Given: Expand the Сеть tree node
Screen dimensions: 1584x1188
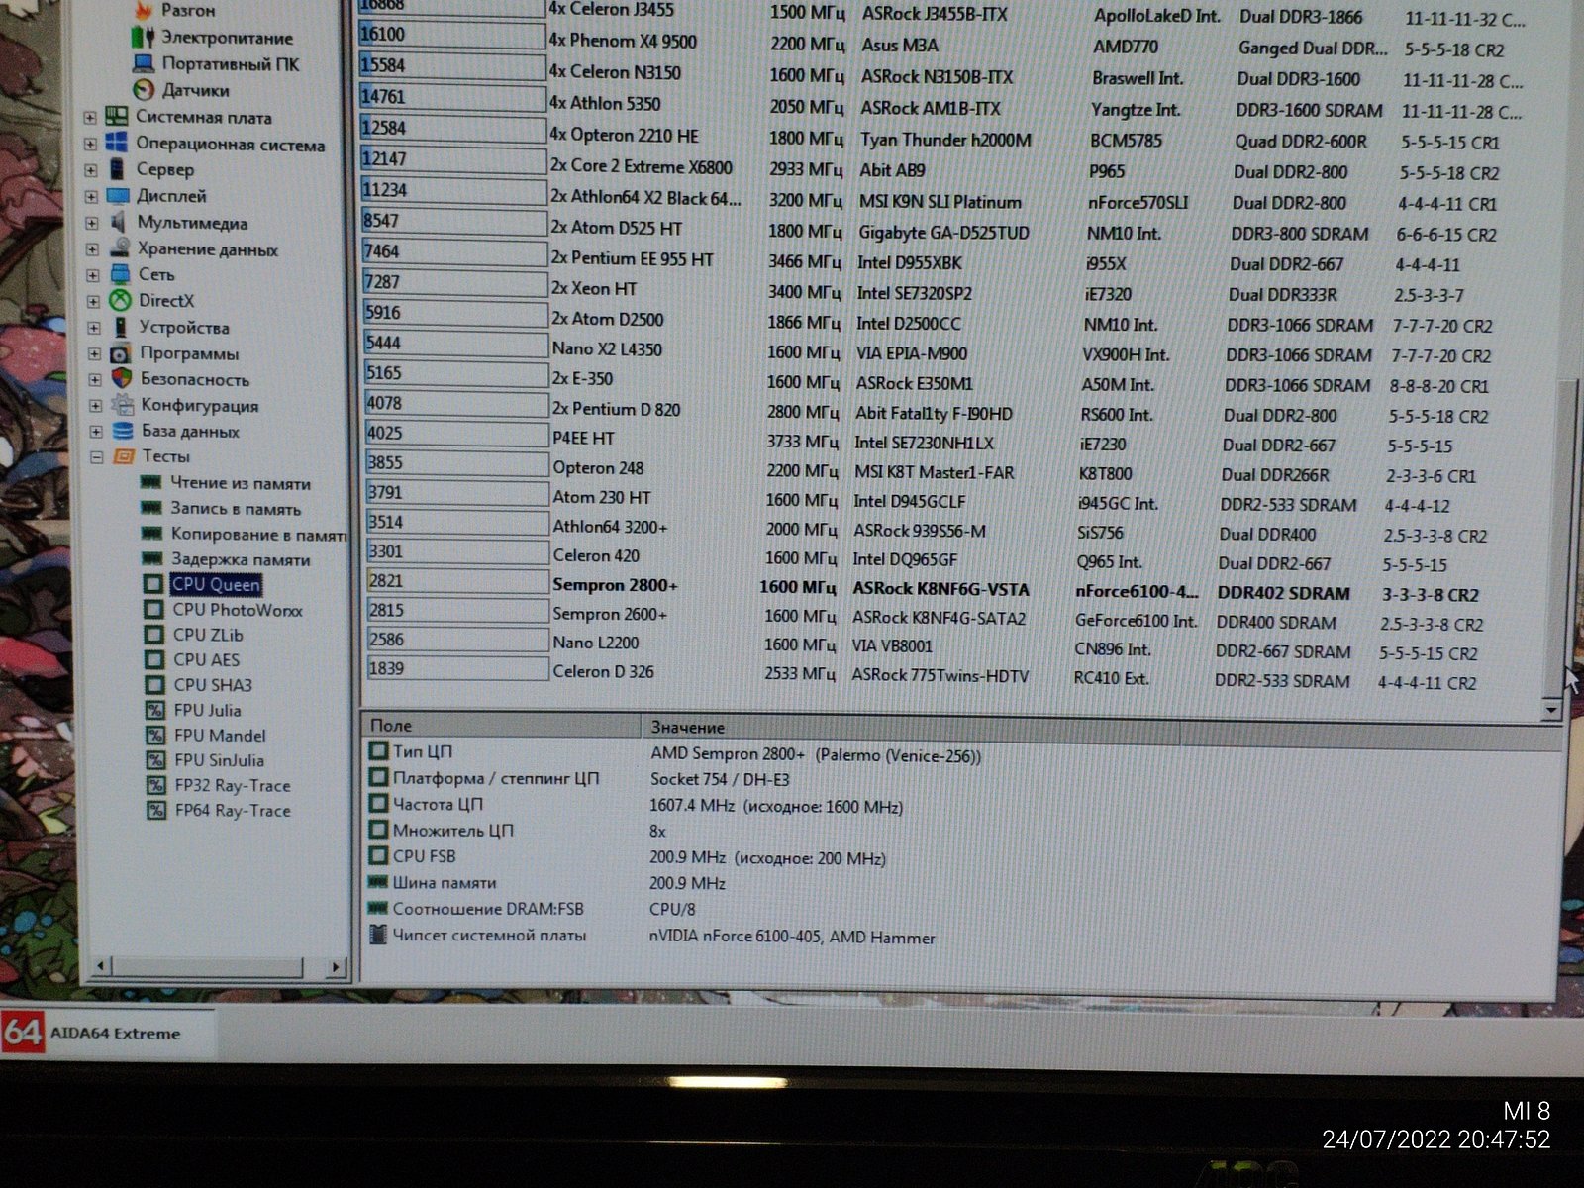Looking at the screenshot, I should point(93,275).
